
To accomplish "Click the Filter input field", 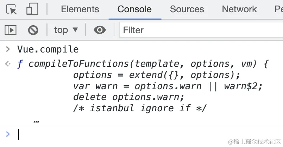I will 201,30.
